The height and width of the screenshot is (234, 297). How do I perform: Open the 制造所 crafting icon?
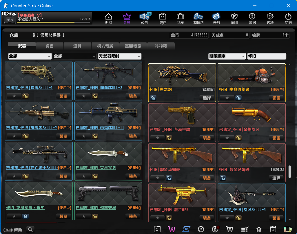[198, 19]
